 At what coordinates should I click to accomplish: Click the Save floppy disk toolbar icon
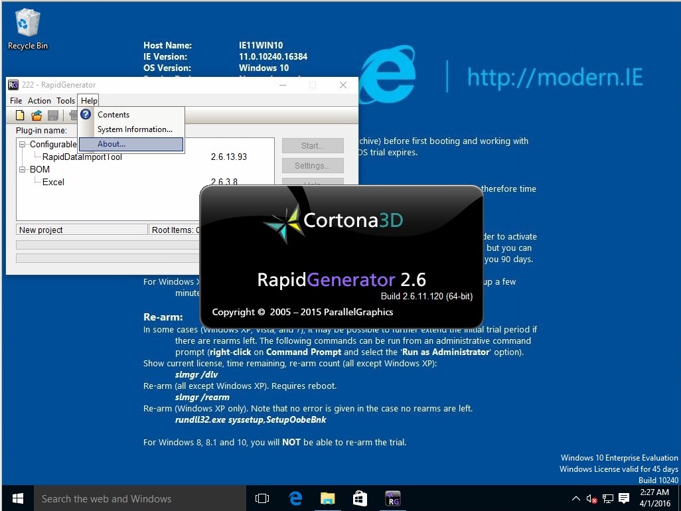[53, 115]
